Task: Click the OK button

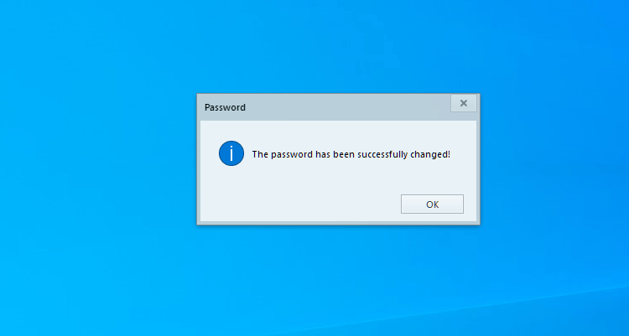Action: point(432,204)
